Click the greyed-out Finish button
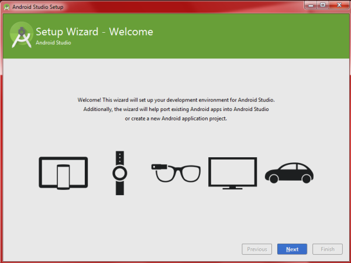351x263 pixels. [328, 249]
